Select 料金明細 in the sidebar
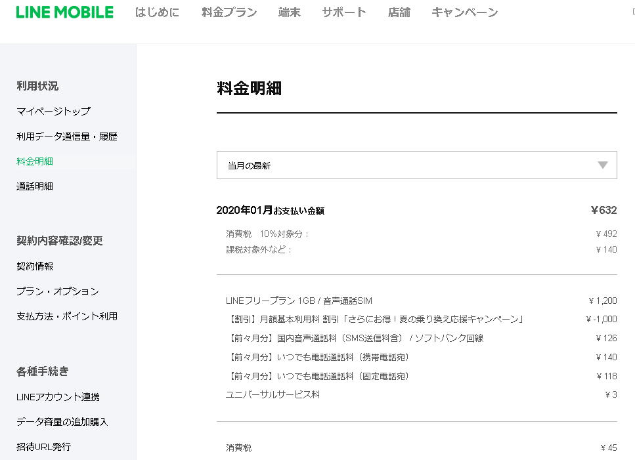 [35, 161]
